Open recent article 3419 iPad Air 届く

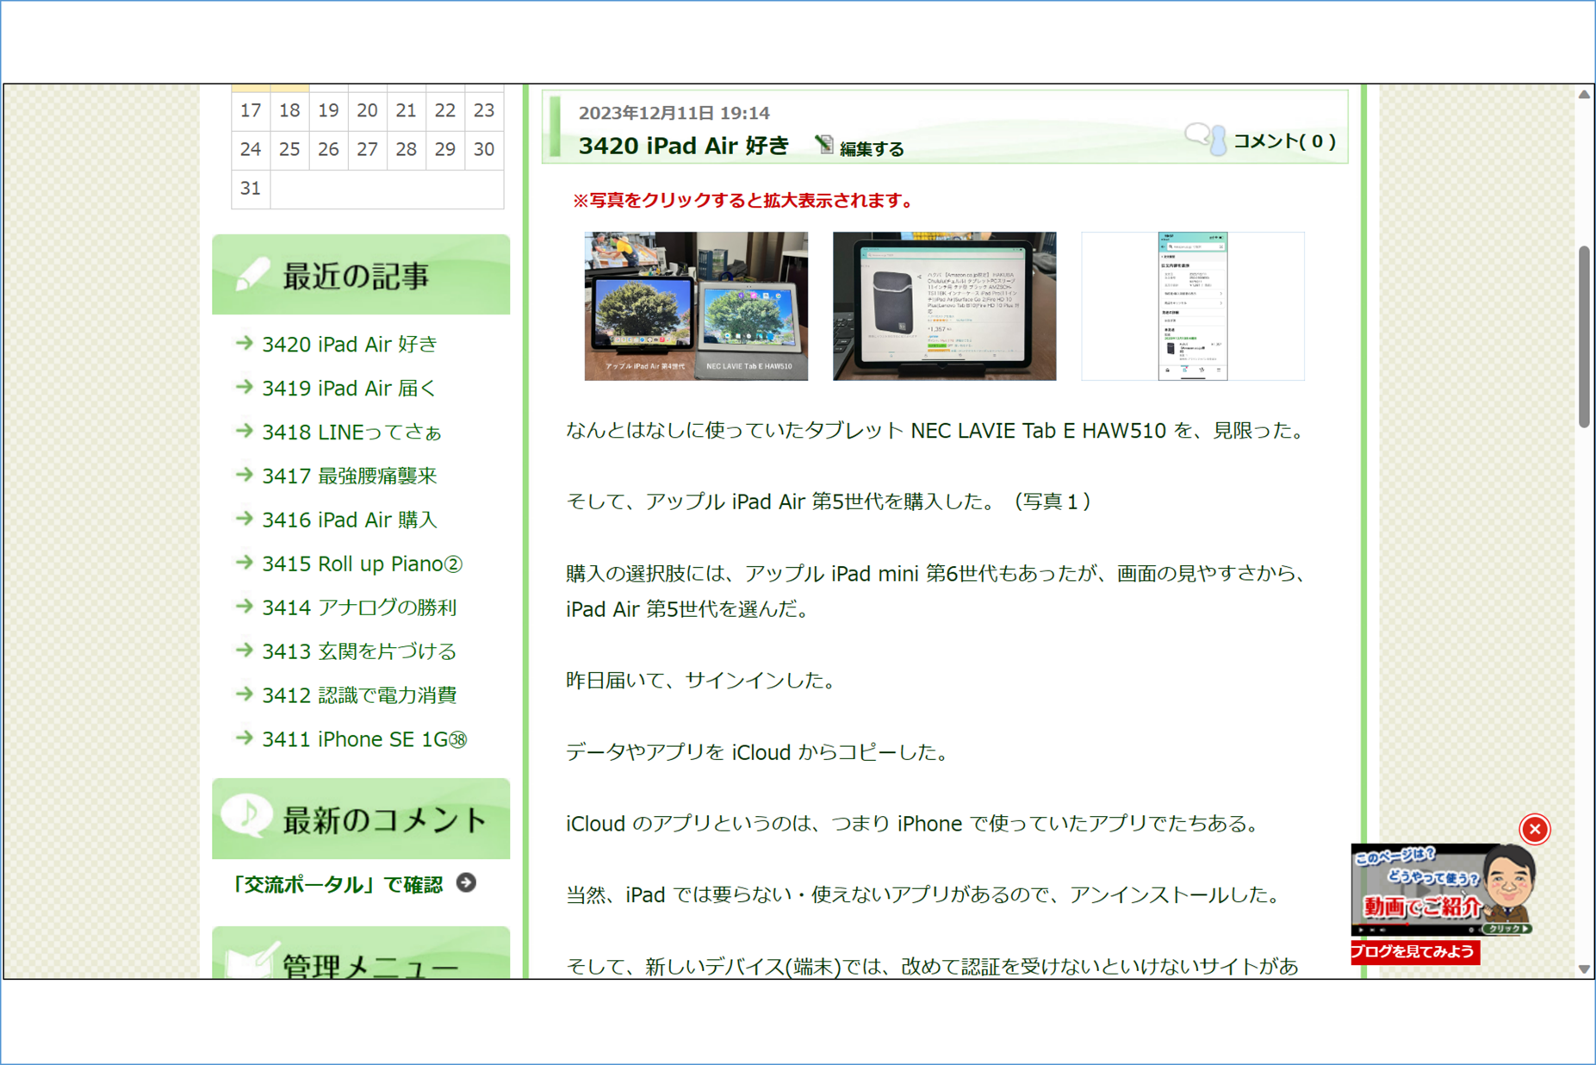(349, 388)
